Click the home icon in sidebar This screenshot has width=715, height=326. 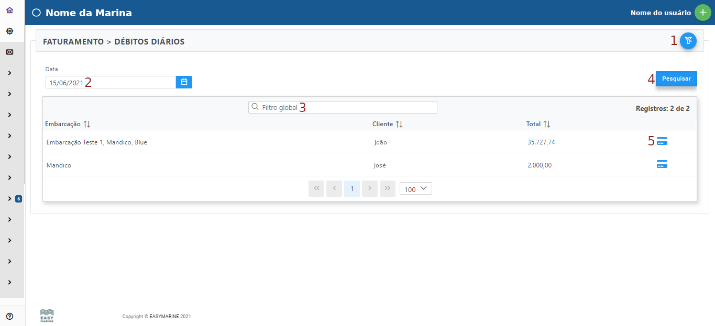(9, 10)
